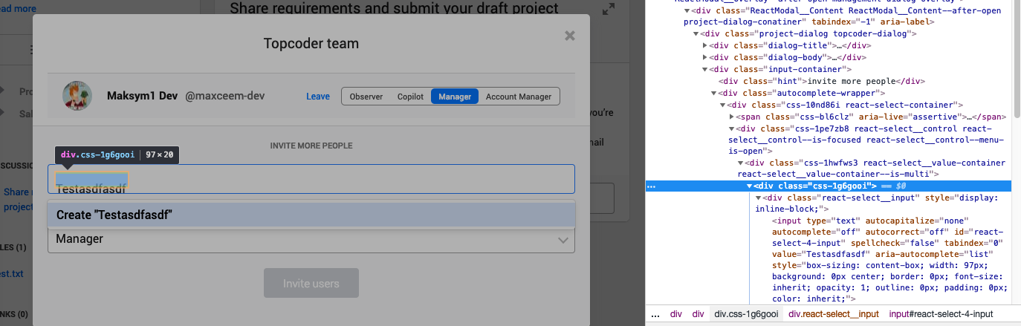
Task: Close the Topcoder team dialog
Action: point(570,36)
